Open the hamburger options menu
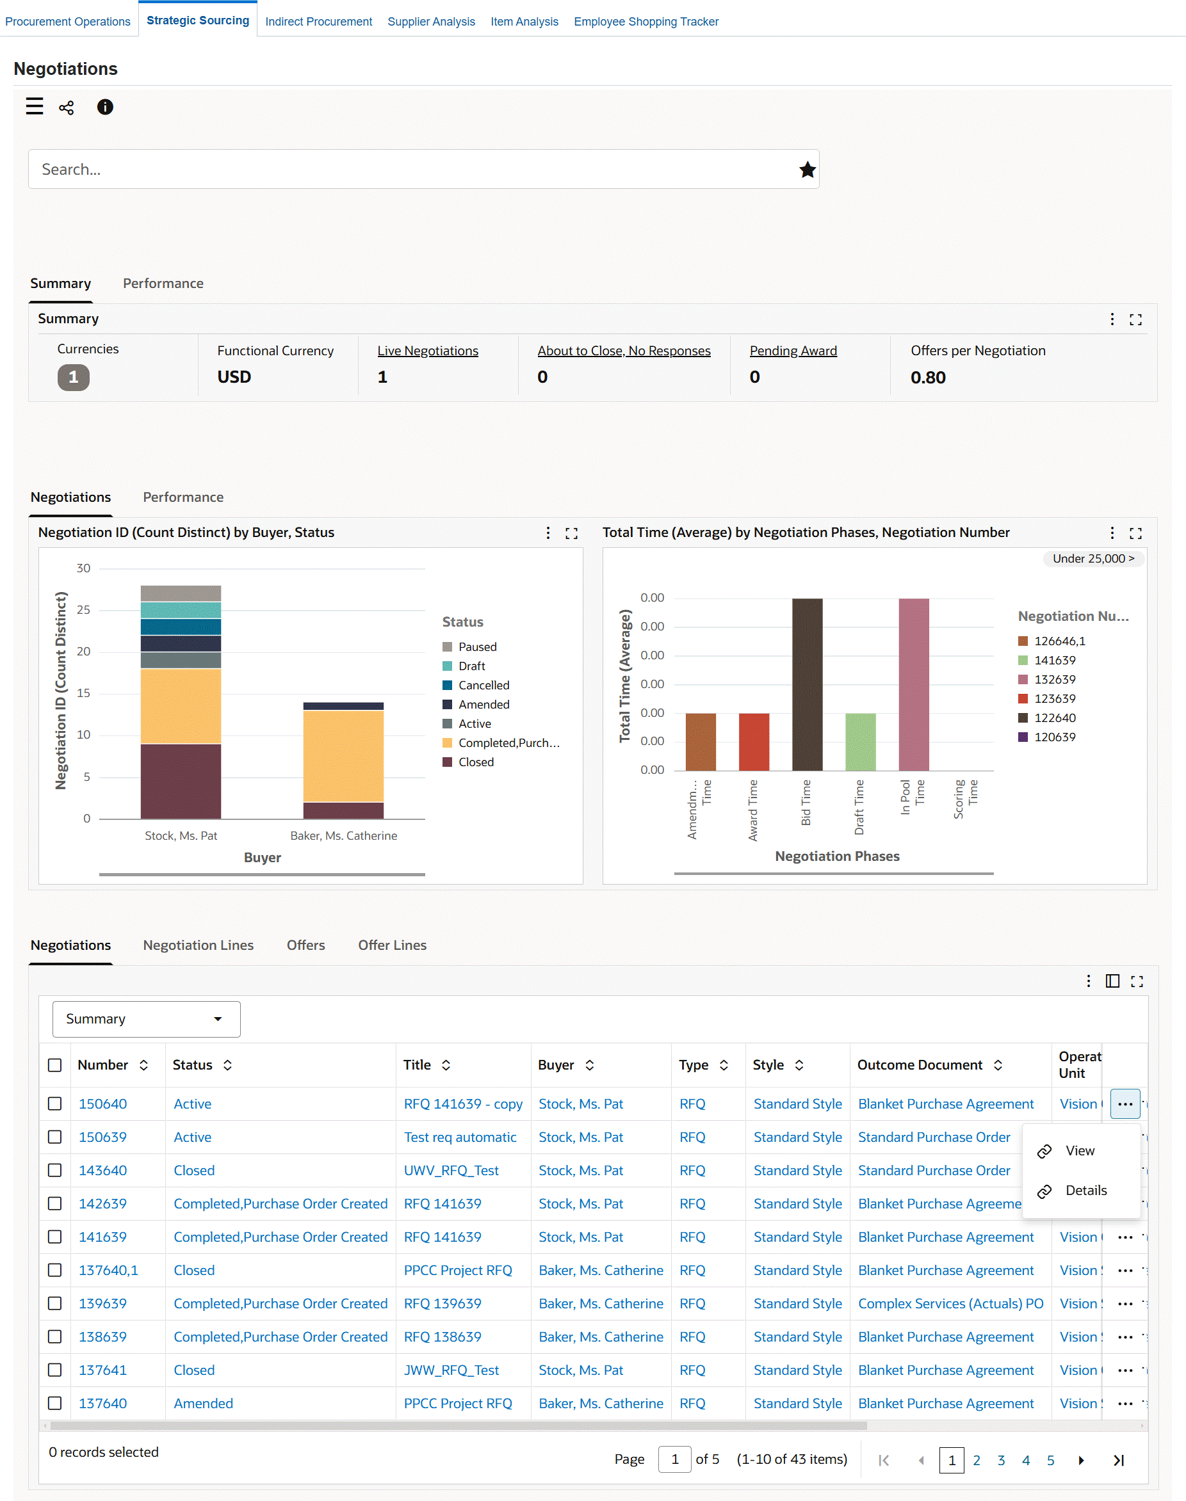 35,106
